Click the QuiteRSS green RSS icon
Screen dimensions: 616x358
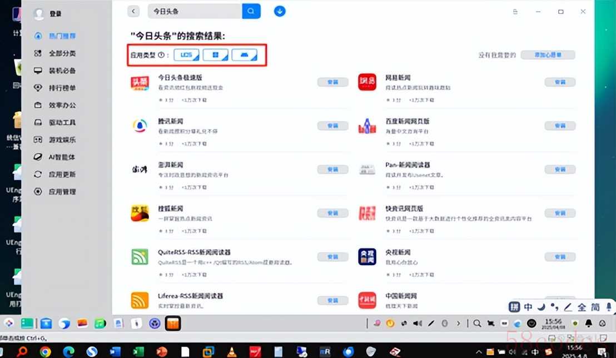[140, 257]
